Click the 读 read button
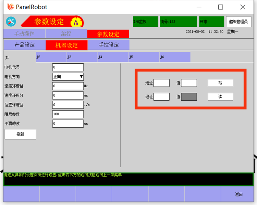Image resolution: width=257 pixels, height=205 pixels. (x=220, y=97)
